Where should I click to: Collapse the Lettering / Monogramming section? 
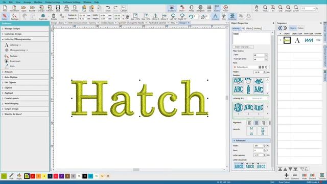25,39
